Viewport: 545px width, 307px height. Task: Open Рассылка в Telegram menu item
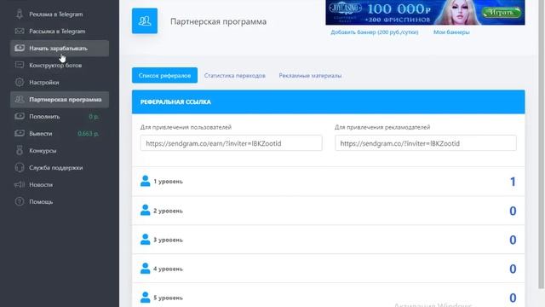(60, 32)
